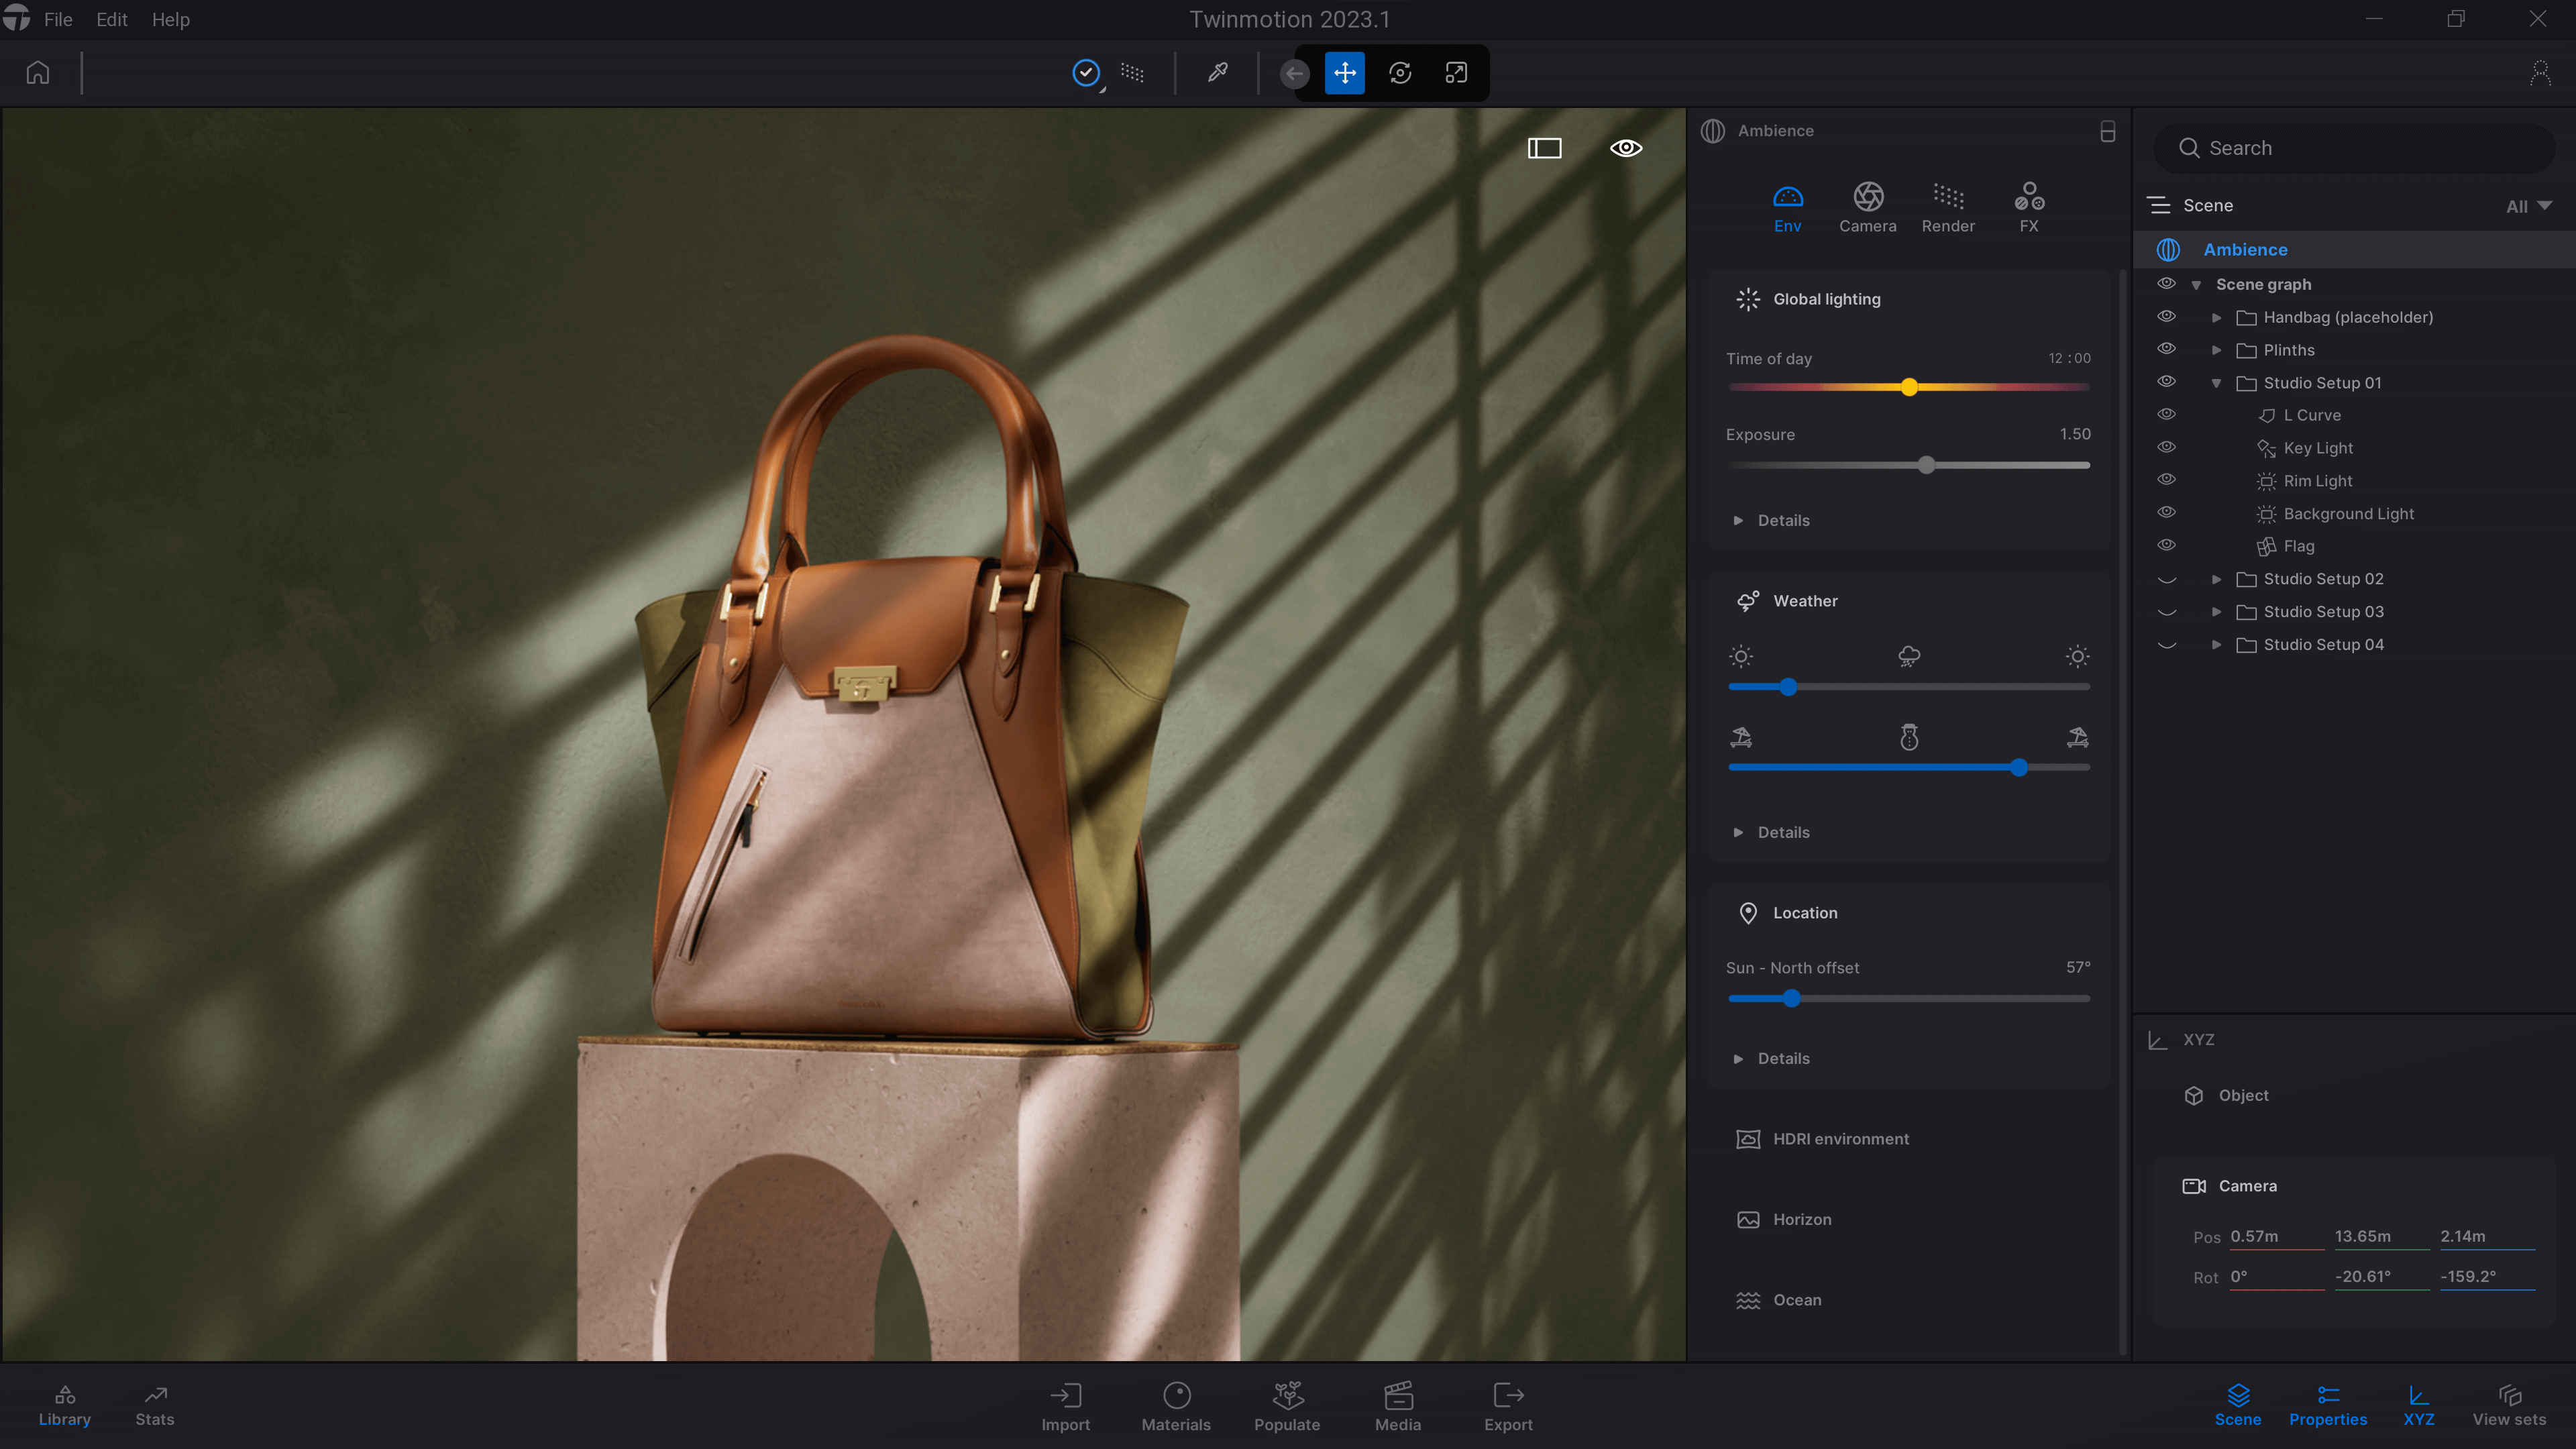
Task: Activate the Translate move gizmo tool
Action: 1345,72
